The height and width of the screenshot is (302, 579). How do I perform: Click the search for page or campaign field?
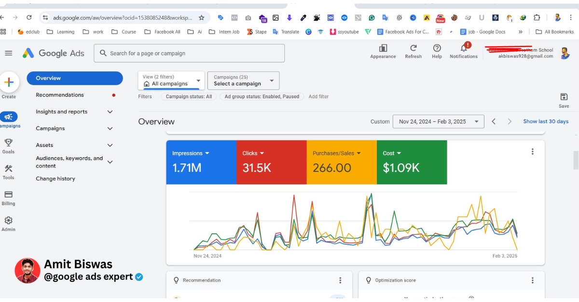point(189,53)
